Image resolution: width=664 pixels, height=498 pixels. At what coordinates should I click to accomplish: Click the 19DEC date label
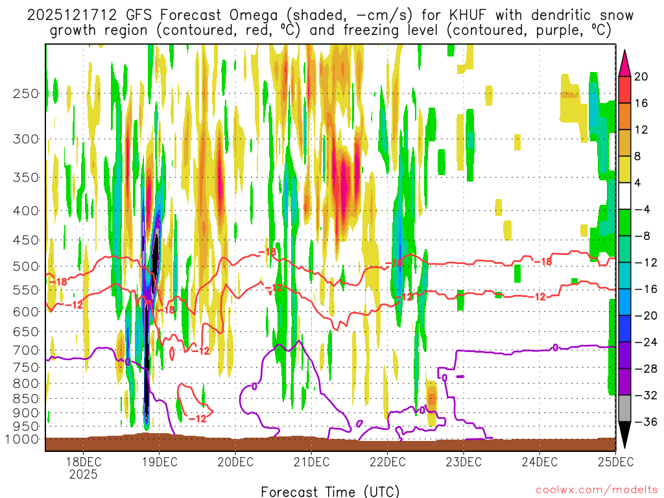(160, 462)
